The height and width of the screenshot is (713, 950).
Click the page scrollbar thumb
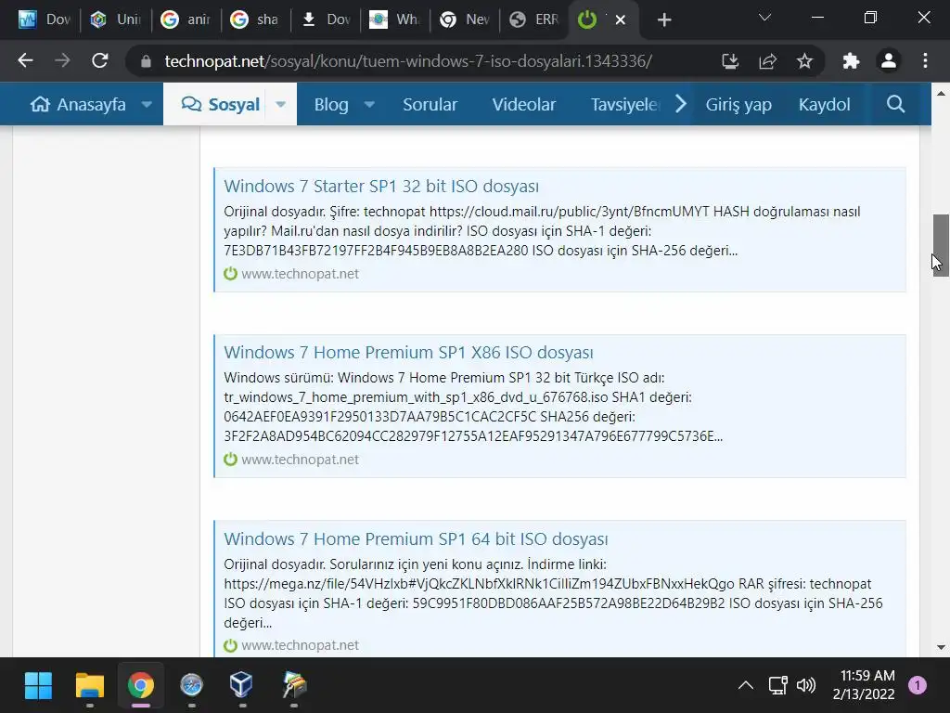[x=941, y=245]
